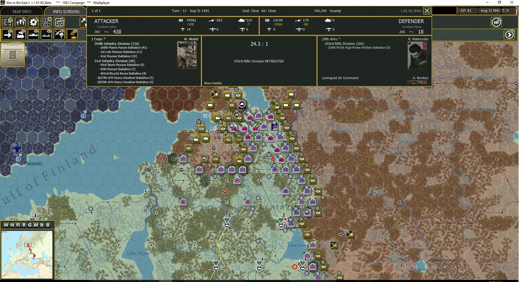Toggle the W filter on the minimap bar
Viewport: 519px width, 282px height.
[x=6, y=225]
